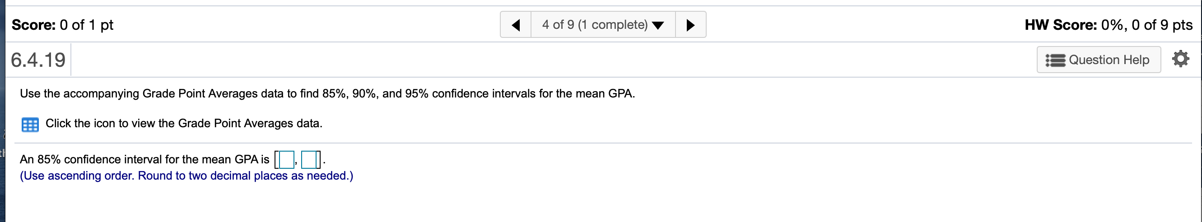Viewport: 1202px width, 222px height.
Task: Click the black triangle beside '1 complete'
Action: tap(658, 26)
